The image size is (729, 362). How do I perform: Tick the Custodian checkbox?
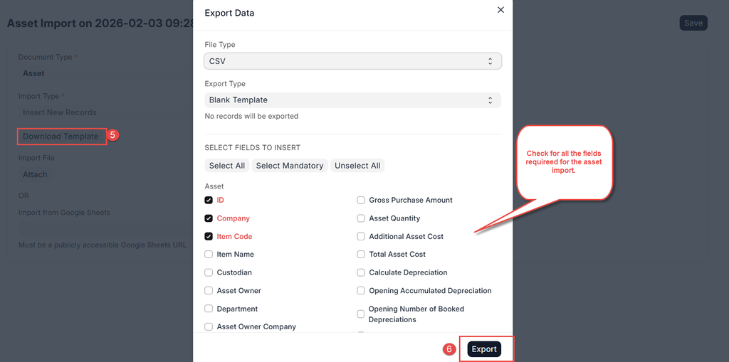(209, 272)
